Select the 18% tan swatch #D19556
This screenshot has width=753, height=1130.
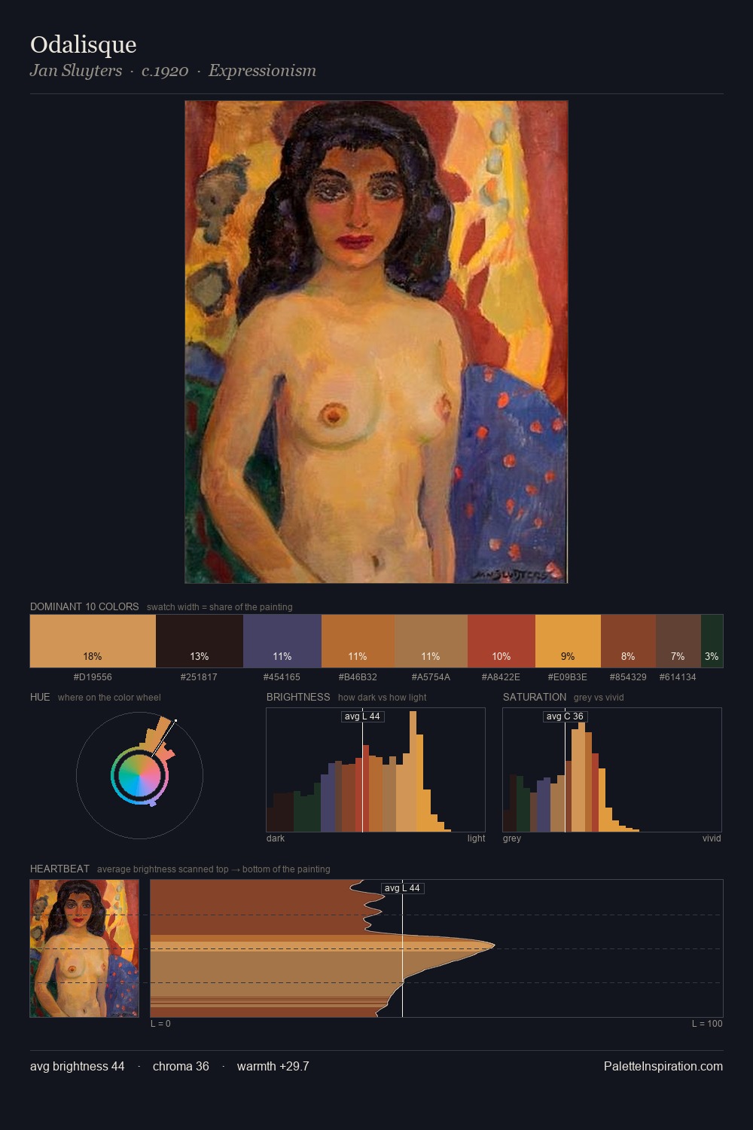click(x=93, y=641)
